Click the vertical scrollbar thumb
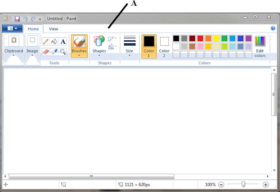This screenshot has height=192, width=280. (x=274, y=94)
